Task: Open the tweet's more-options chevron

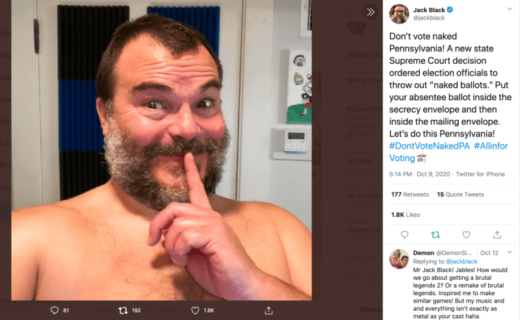Action: (x=508, y=11)
